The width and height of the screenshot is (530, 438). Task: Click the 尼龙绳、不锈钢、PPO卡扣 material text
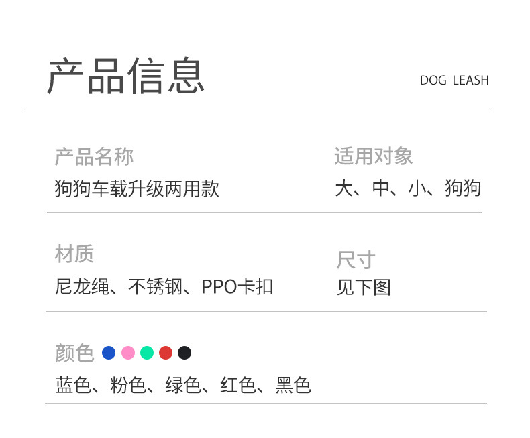164,287
